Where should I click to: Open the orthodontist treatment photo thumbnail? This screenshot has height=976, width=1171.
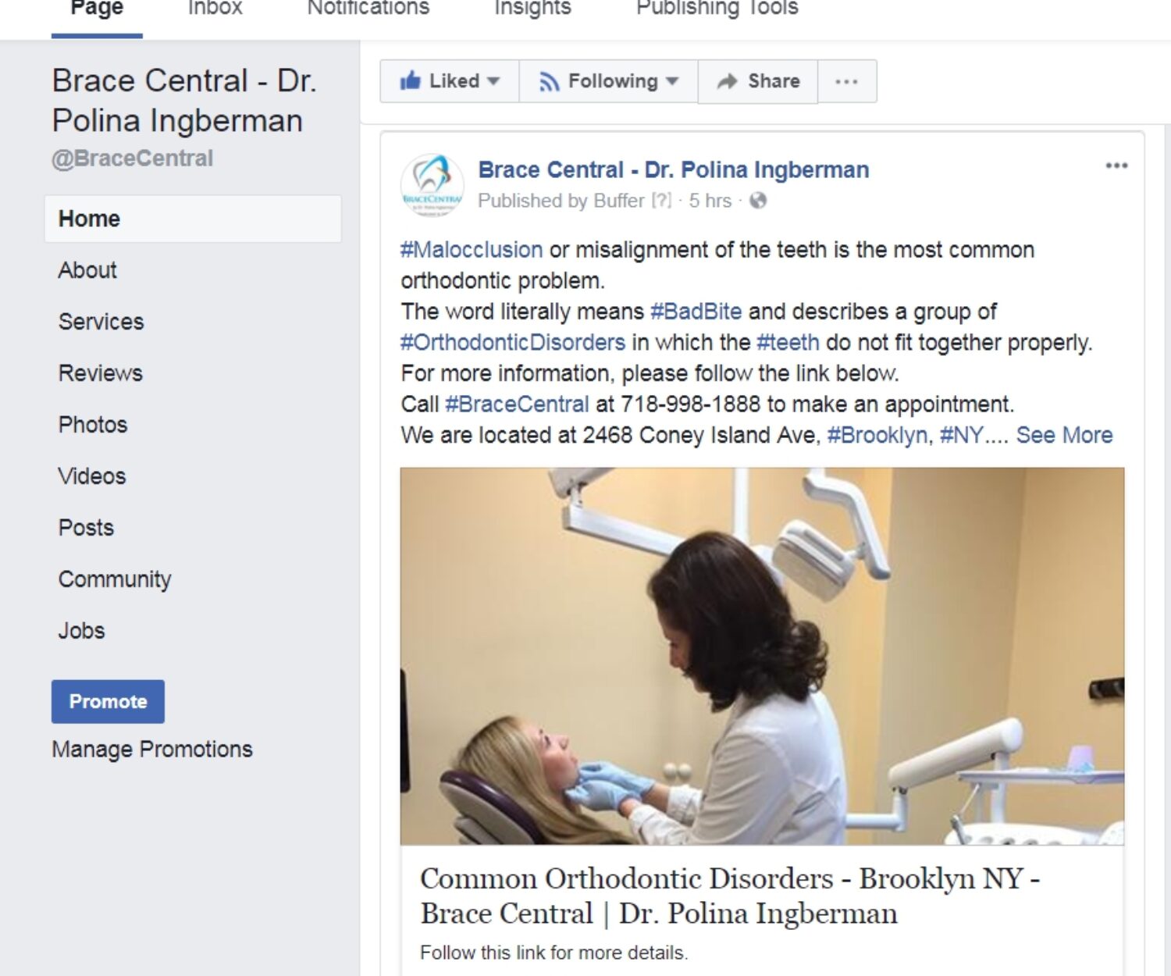tap(762, 656)
